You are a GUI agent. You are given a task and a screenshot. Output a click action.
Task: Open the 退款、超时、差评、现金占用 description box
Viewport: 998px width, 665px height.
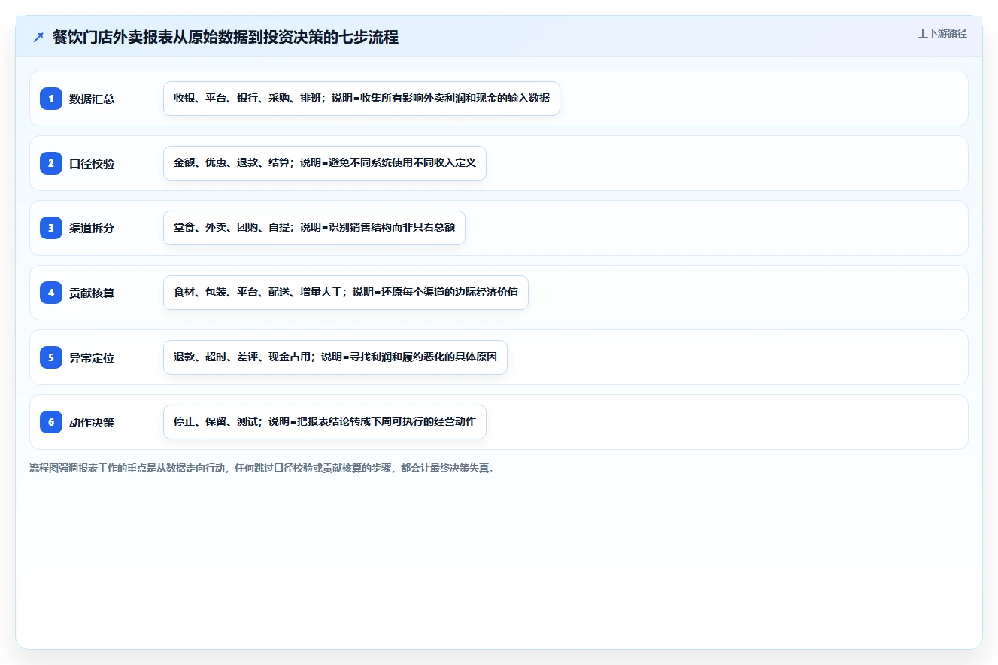point(335,357)
